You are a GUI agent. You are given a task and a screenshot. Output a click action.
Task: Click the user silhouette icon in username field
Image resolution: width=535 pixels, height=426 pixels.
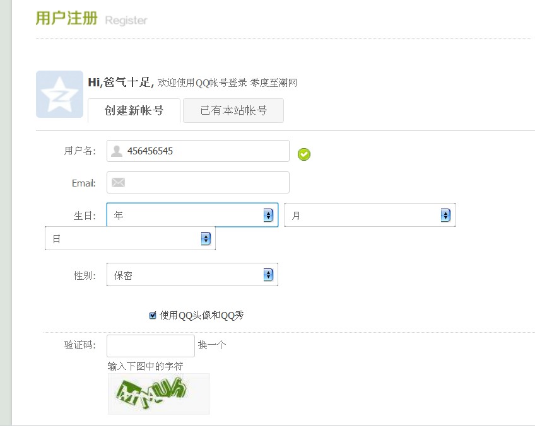coord(117,151)
